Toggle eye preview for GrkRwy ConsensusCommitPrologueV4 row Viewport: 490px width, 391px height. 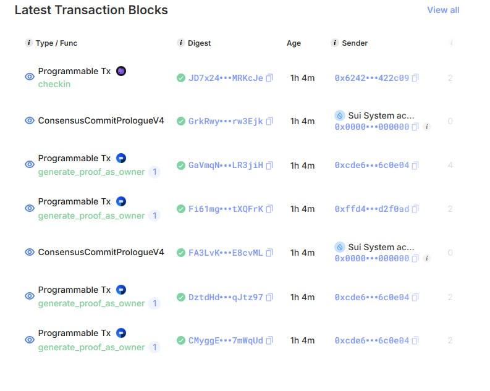click(x=29, y=121)
